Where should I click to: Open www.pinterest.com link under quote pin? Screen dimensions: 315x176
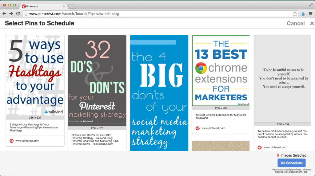275,147
